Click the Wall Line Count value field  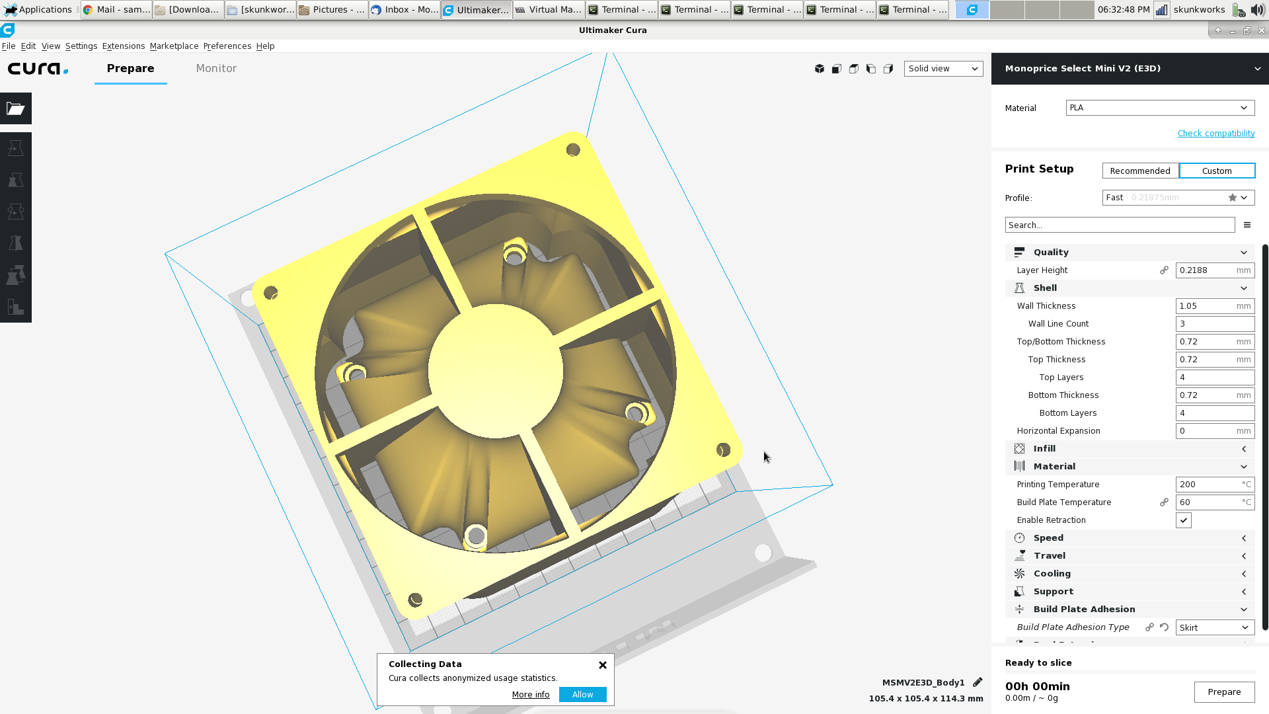[1215, 324]
